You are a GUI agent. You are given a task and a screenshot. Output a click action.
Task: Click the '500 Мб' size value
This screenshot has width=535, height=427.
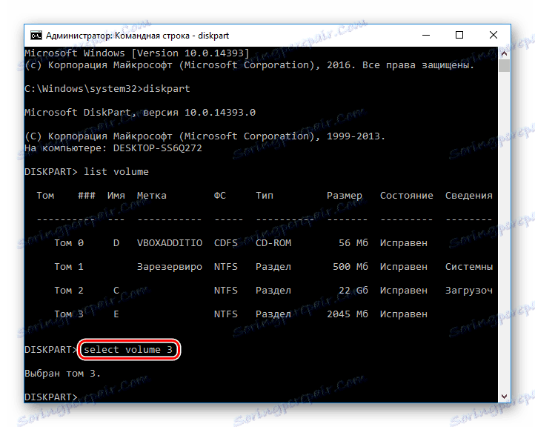[x=350, y=267]
